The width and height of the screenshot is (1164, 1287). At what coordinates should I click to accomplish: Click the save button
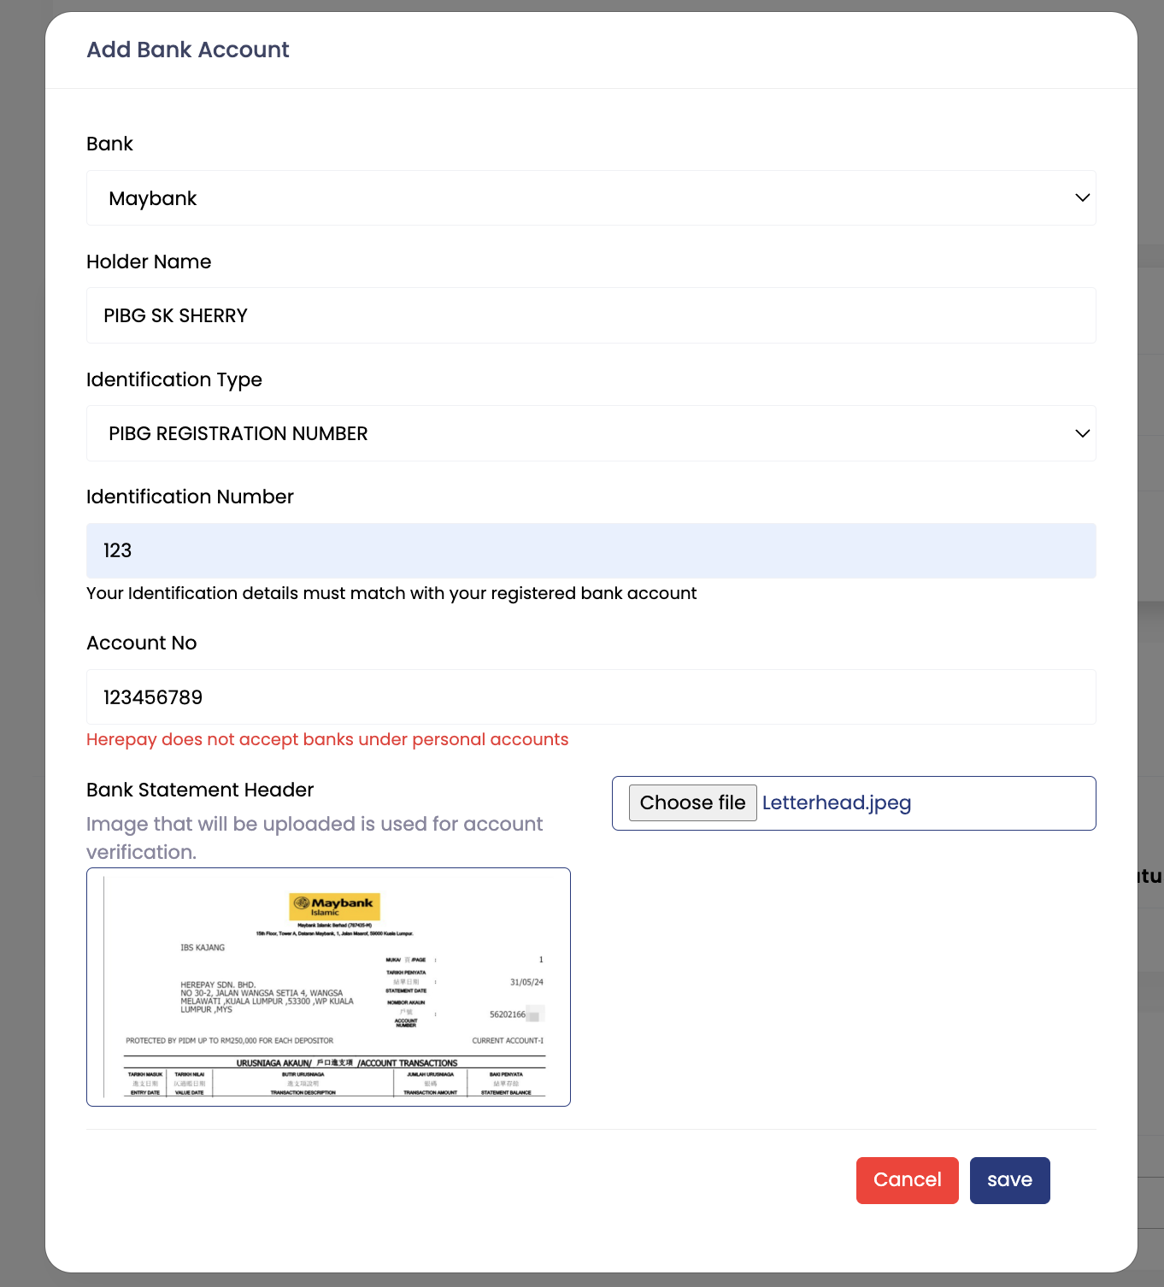(x=1010, y=1180)
